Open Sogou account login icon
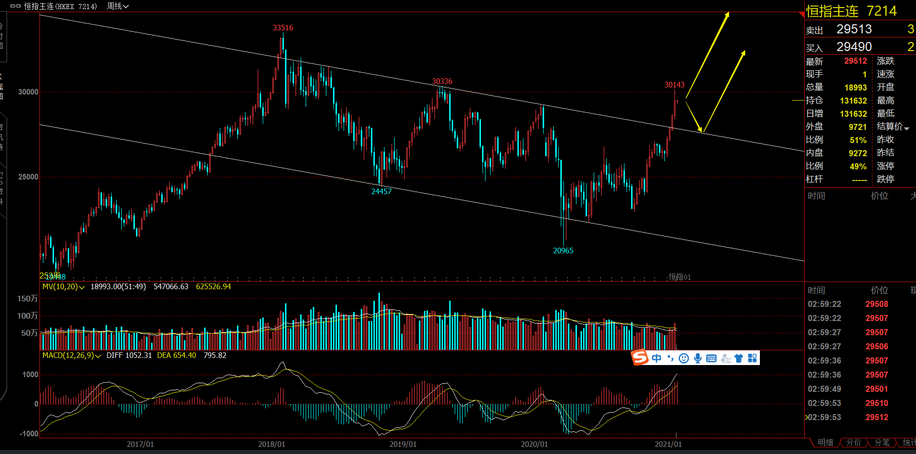The height and width of the screenshot is (454, 916). [726, 358]
